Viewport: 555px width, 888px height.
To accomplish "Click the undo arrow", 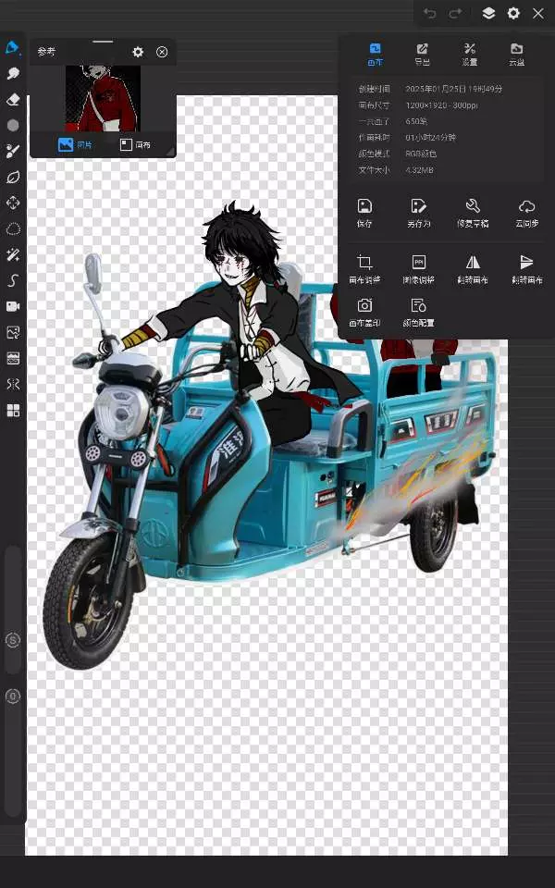I will 429,14.
